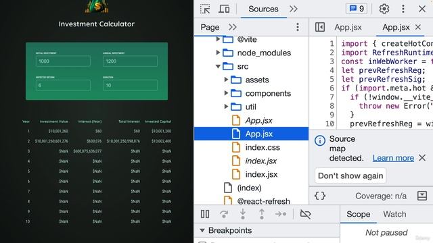Expand the util folder arrow
The image size is (433, 243).
click(226, 107)
